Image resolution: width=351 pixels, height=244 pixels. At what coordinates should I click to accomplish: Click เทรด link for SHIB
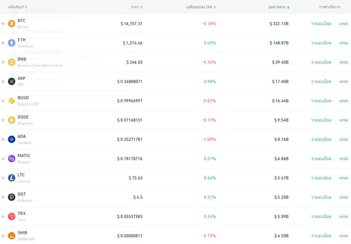click(x=343, y=236)
